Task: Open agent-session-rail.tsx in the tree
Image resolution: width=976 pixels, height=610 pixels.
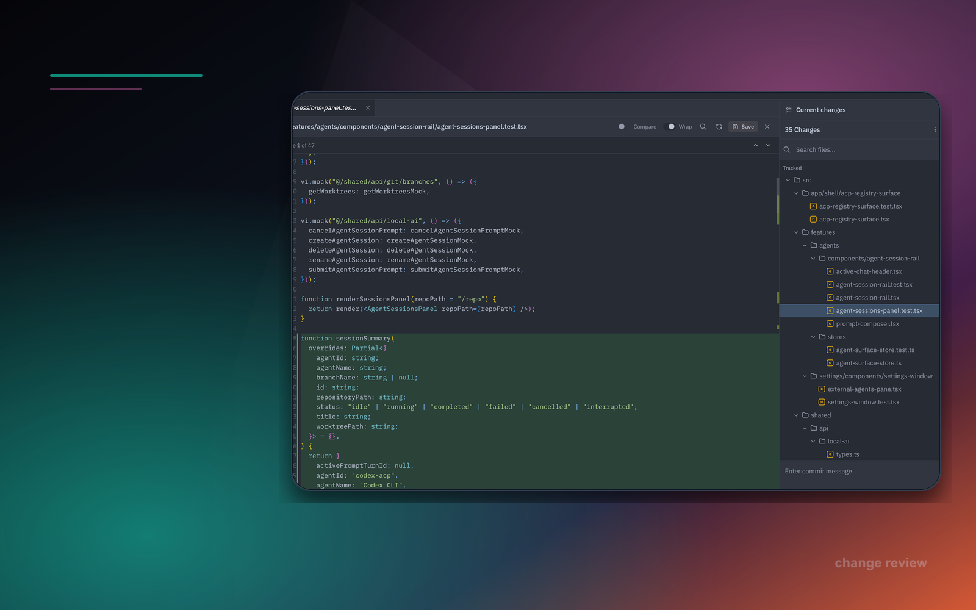Action: (x=867, y=298)
